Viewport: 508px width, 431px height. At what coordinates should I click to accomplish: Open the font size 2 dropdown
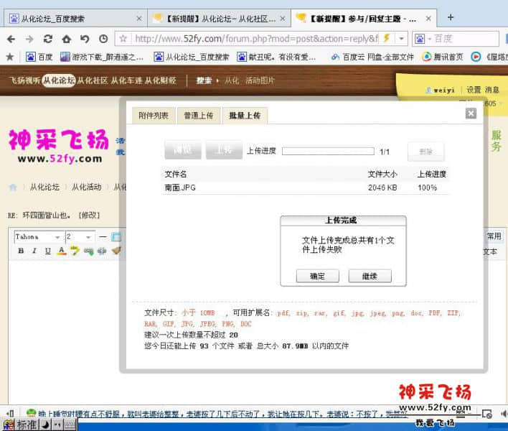(80, 237)
